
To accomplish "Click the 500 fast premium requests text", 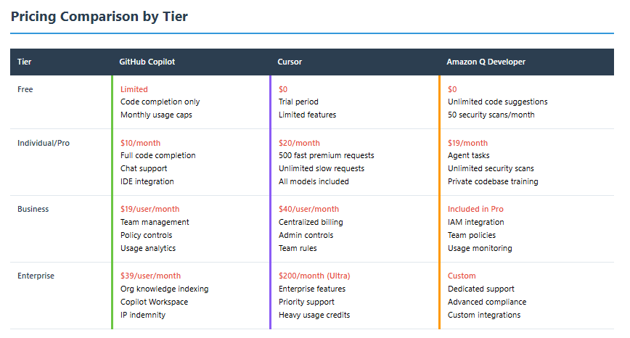I will 327,155.
